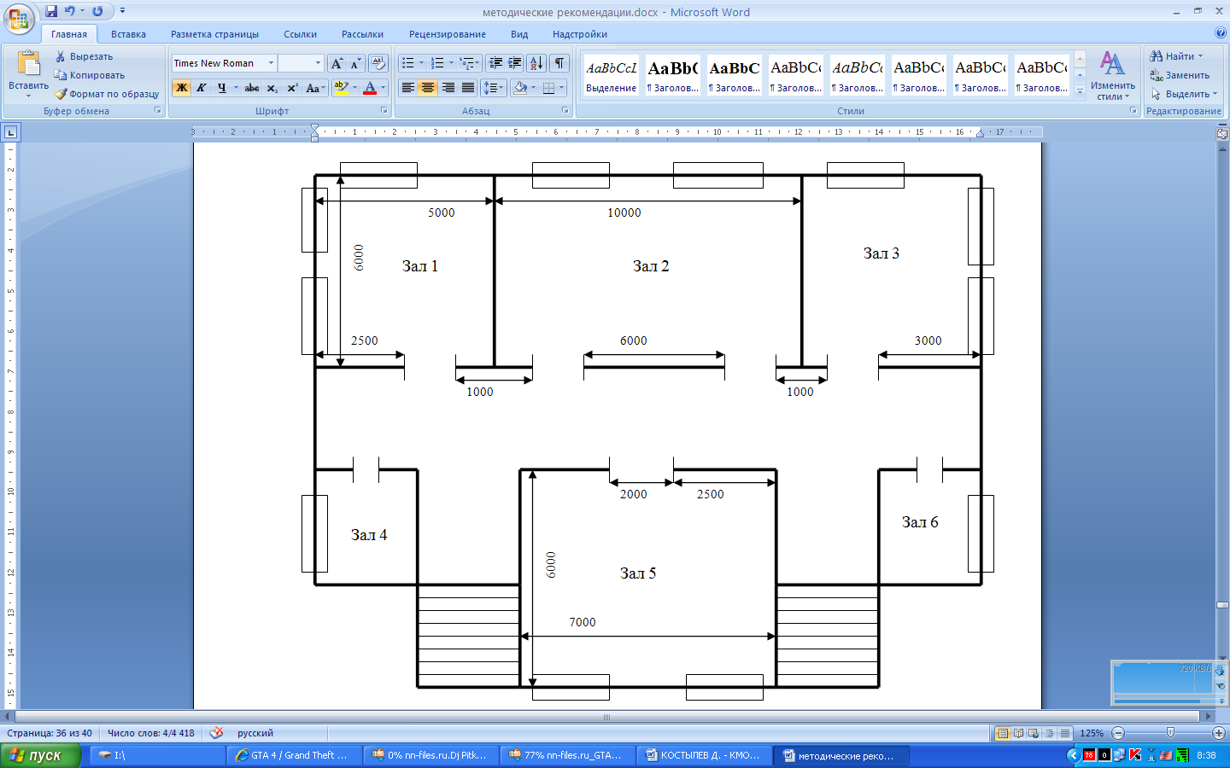1230x768 pixels.
Task: Click the Sort A-to-Z icon
Action: point(536,63)
